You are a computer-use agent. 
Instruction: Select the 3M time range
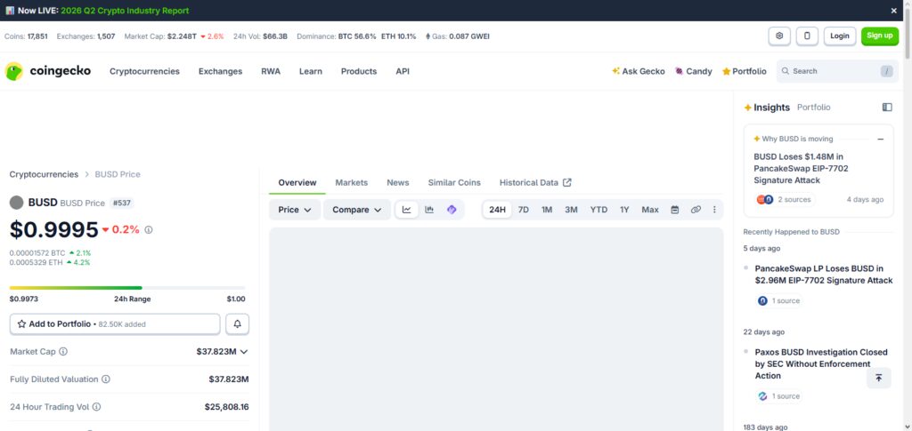point(571,210)
